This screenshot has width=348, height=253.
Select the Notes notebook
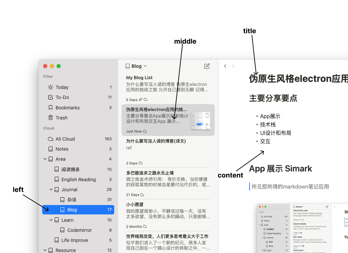click(x=62, y=149)
